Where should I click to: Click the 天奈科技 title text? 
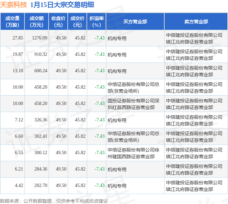[x=13, y=5]
